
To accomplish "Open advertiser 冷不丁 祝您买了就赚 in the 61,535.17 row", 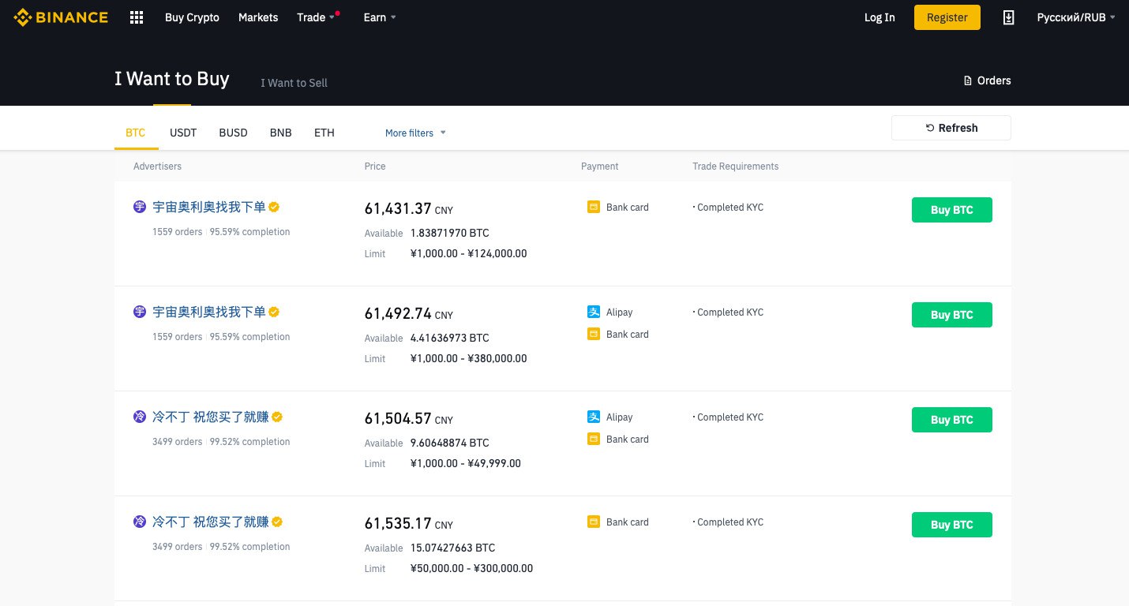I will (x=211, y=522).
